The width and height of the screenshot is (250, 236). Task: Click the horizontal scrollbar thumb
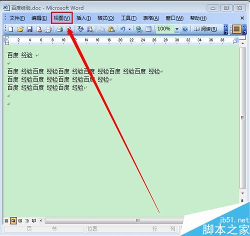click(x=115, y=221)
